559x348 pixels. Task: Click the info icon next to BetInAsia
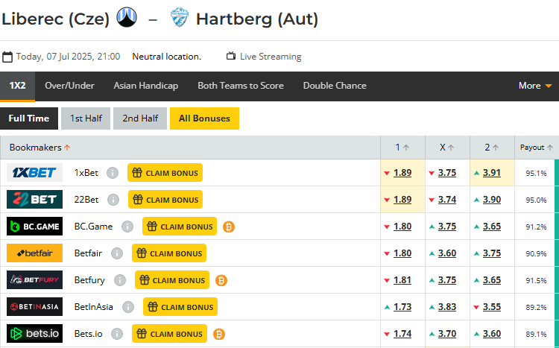[x=128, y=307]
